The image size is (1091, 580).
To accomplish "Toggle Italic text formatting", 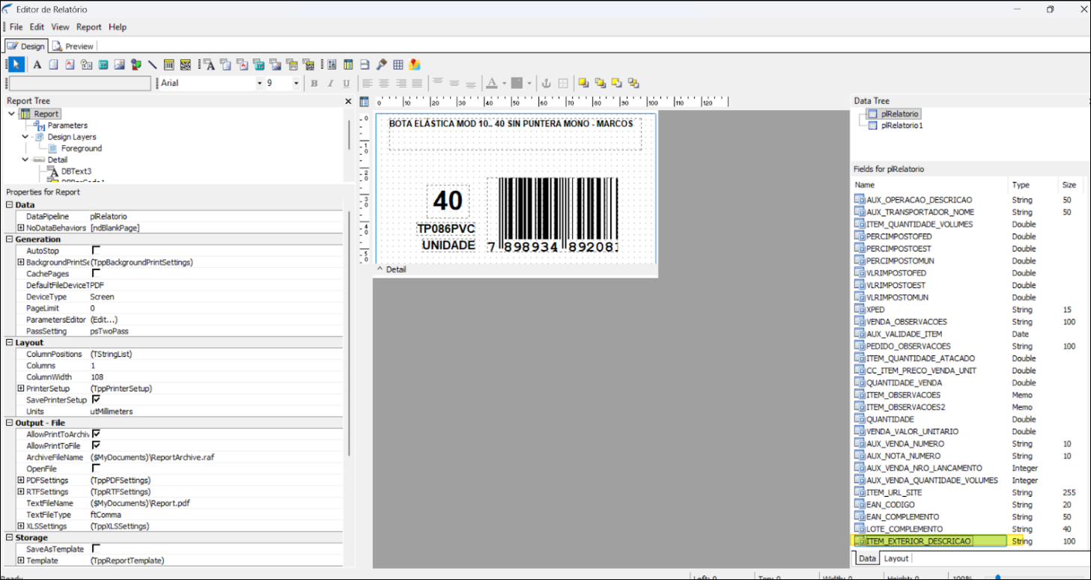I will [330, 83].
